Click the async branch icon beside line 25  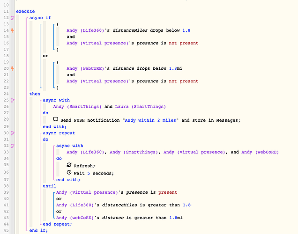[x=13, y=100]
